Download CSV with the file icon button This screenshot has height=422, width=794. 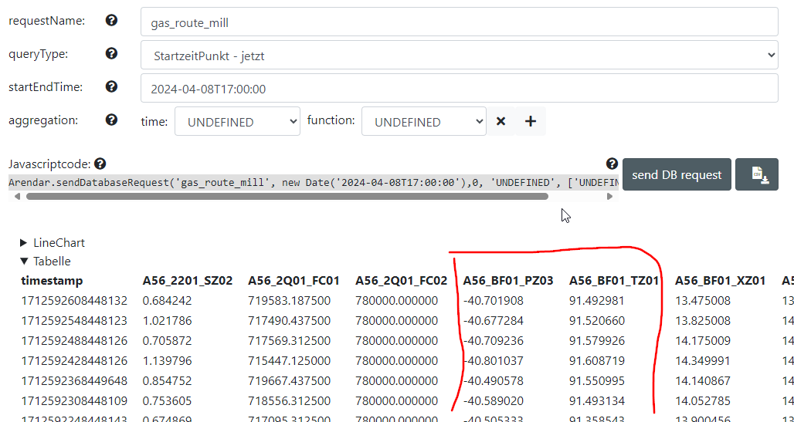pyautogui.click(x=756, y=174)
